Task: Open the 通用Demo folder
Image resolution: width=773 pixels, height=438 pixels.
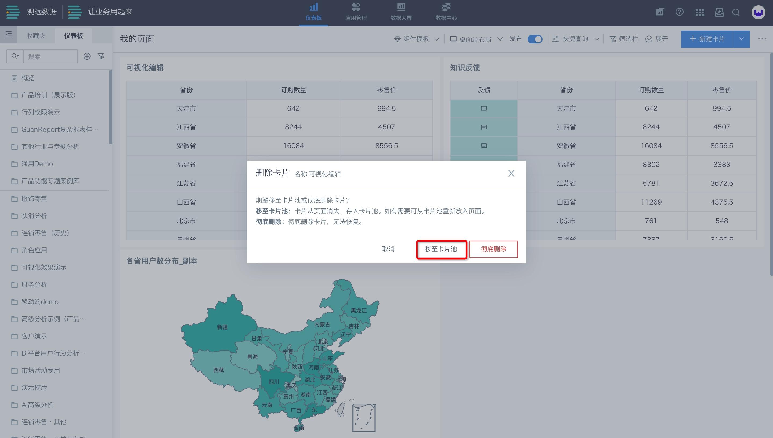Action: (54, 164)
